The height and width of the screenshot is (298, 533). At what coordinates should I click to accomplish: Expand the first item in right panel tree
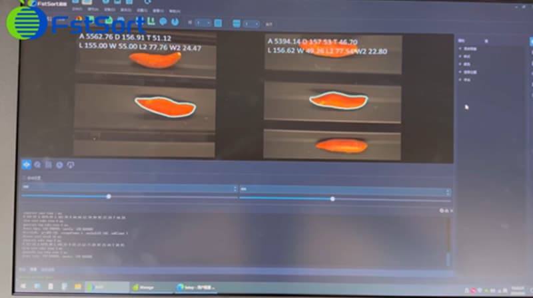point(460,49)
